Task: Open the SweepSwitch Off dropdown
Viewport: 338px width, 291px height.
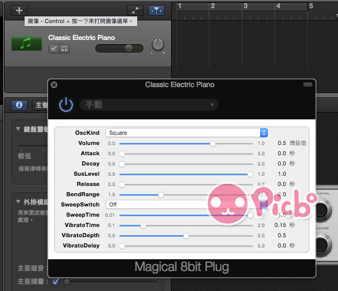Action: pyautogui.click(x=187, y=204)
